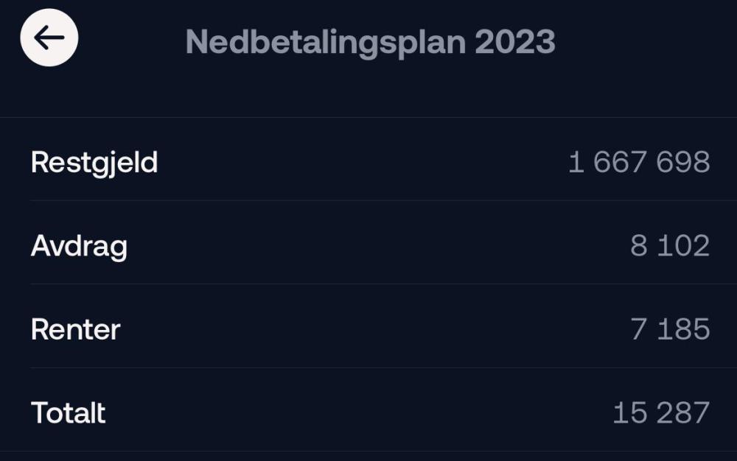Click the divider between Restgjeld and Avdrag

point(368,200)
